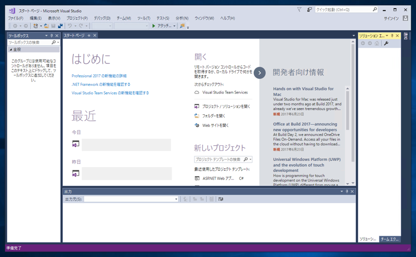Open the toolbar overflow options dropdown

point(188,28)
